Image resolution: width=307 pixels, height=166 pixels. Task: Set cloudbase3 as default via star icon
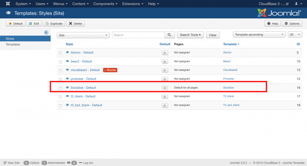click(165, 70)
